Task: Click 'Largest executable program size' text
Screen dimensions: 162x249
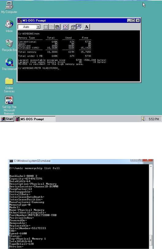Action: (42, 60)
